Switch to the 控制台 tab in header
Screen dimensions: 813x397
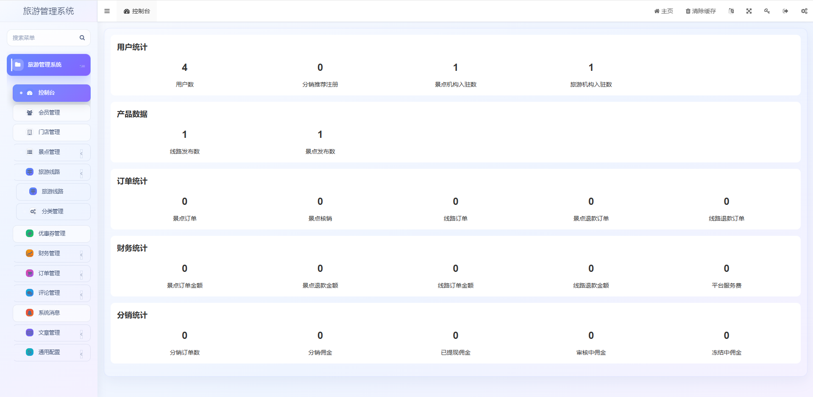[137, 11]
